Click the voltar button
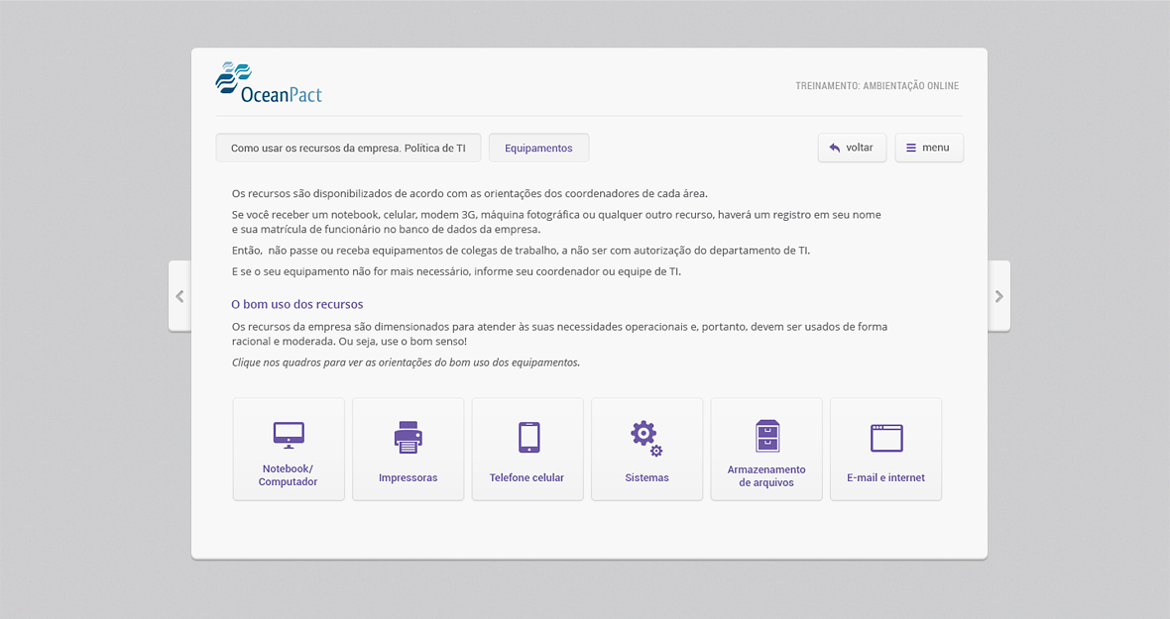This screenshot has height=619, width=1170. pos(852,148)
